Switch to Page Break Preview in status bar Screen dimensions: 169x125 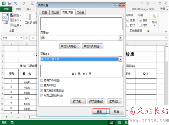127,122
